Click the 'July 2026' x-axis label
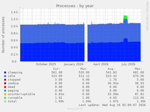This screenshot has height=112, width=150. 128,64
